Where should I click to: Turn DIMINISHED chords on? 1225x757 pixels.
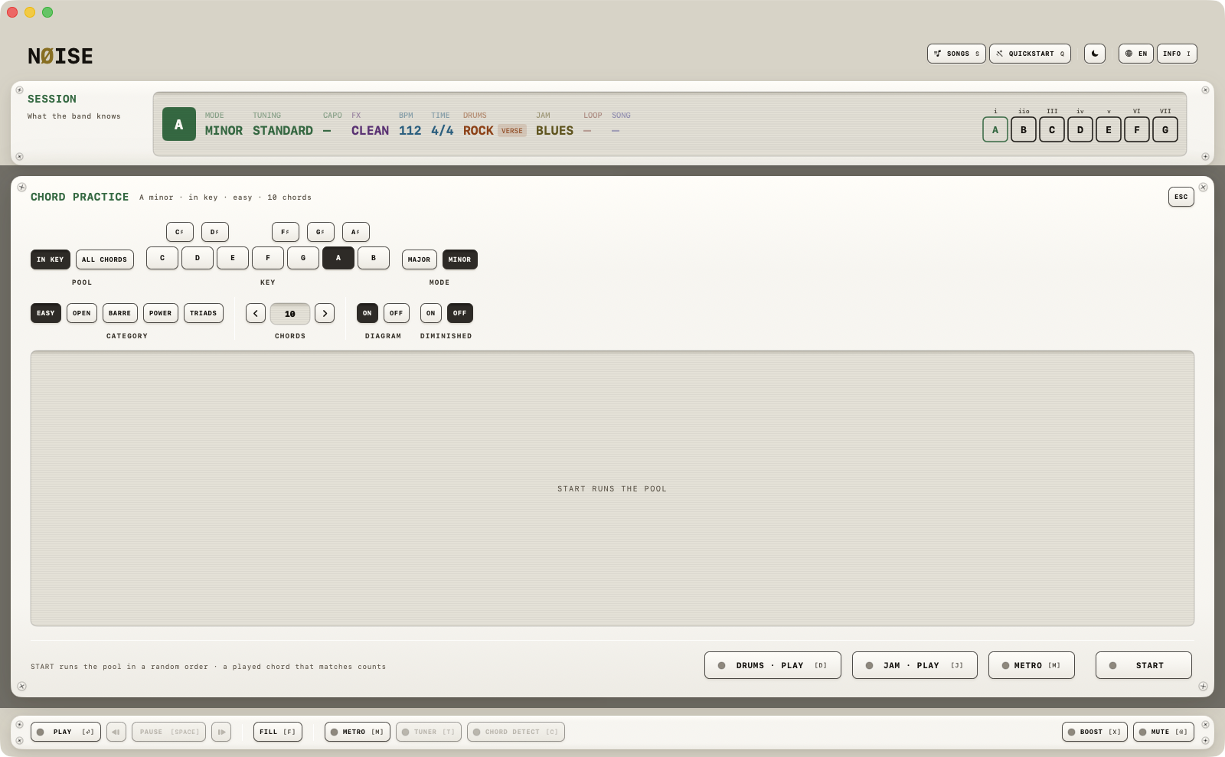431,313
